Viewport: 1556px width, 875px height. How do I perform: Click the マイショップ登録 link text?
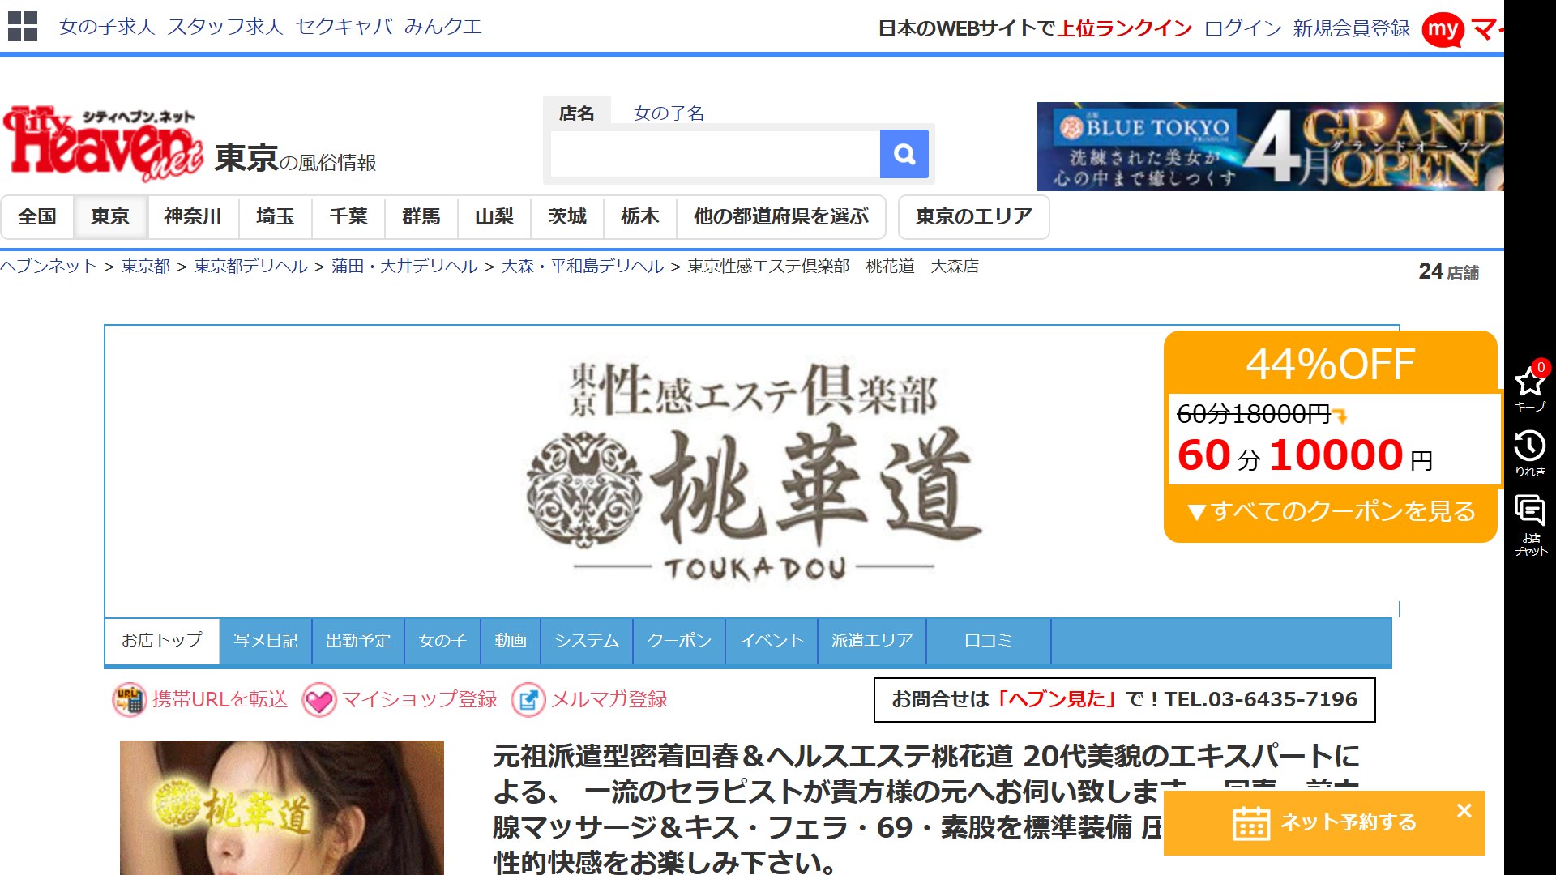point(420,700)
